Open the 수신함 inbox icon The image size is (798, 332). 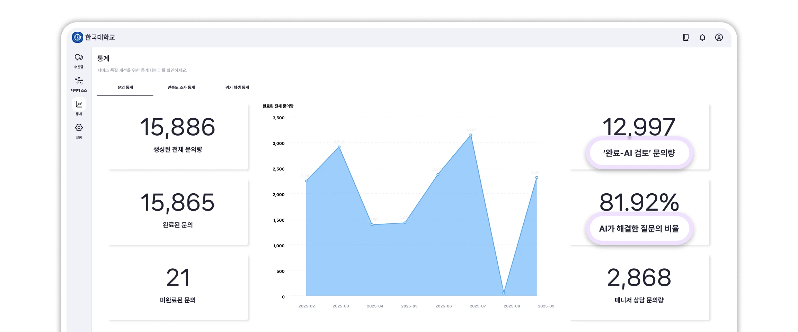tap(79, 57)
